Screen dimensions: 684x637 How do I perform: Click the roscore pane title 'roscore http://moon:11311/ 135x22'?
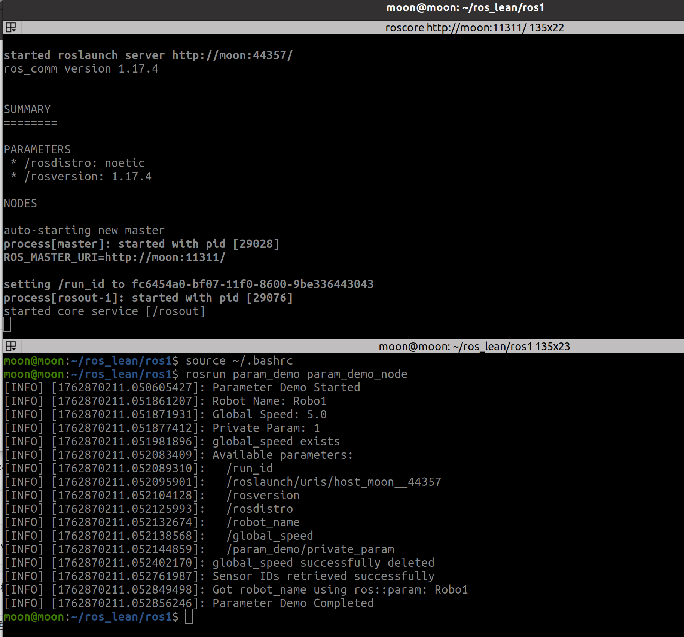click(474, 28)
